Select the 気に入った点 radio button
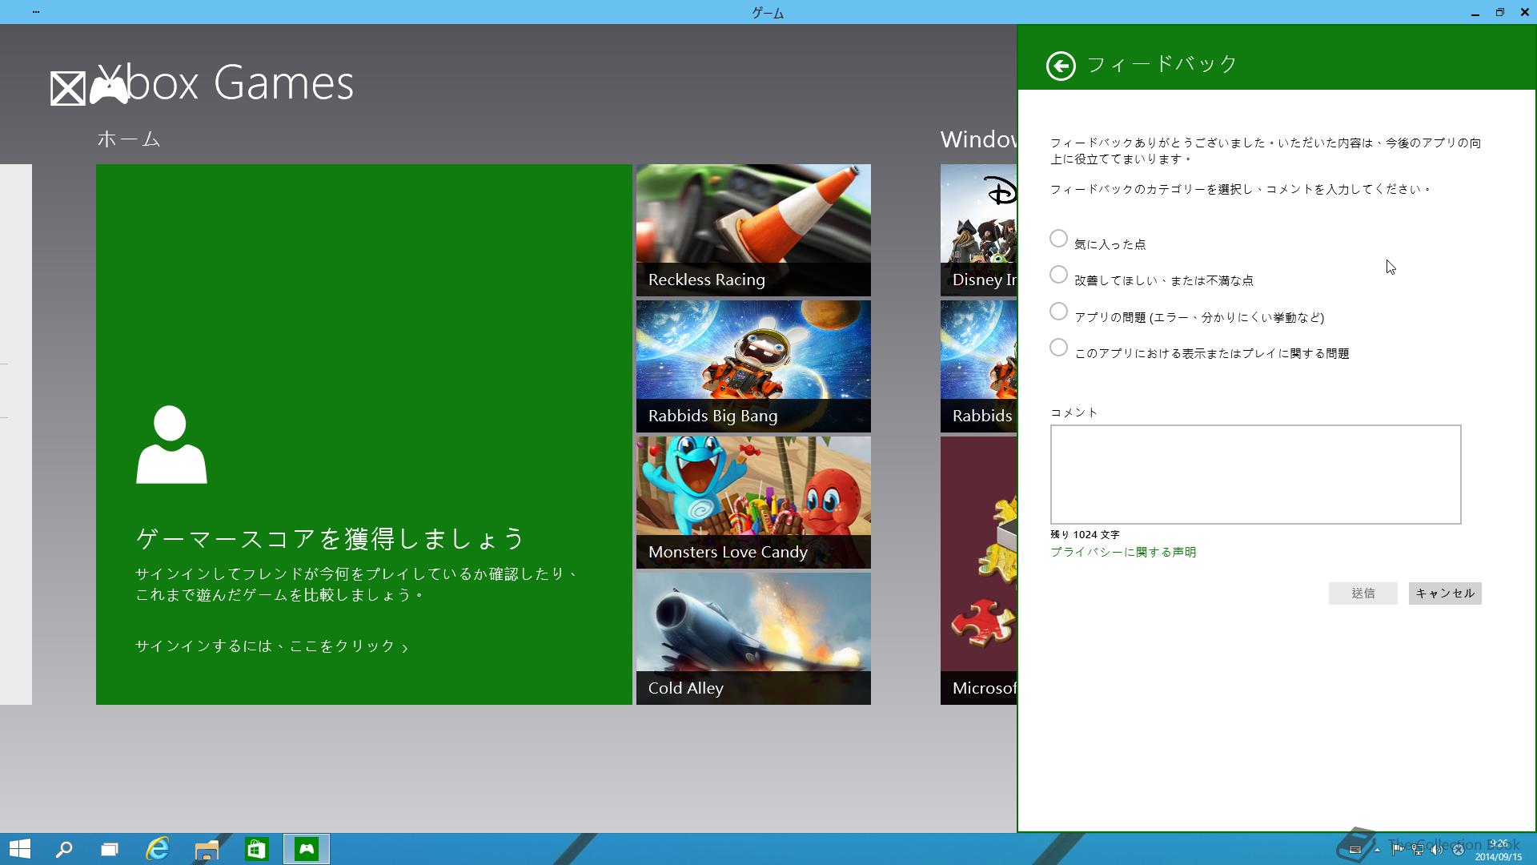This screenshot has height=865, width=1537. pyautogui.click(x=1058, y=239)
